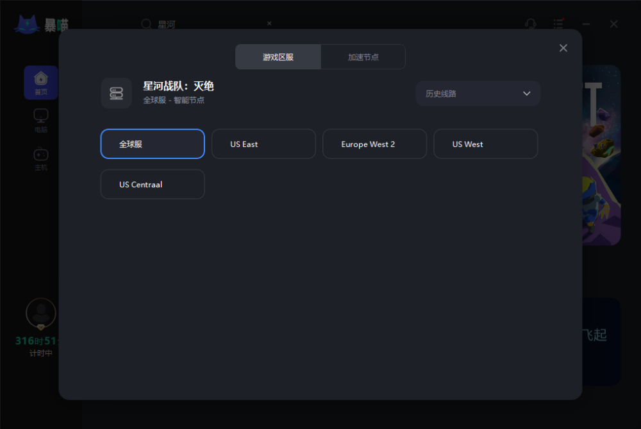The height and width of the screenshot is (429, 641).
Task: Clear the search box with the x icon
Action: click(269, 23)
